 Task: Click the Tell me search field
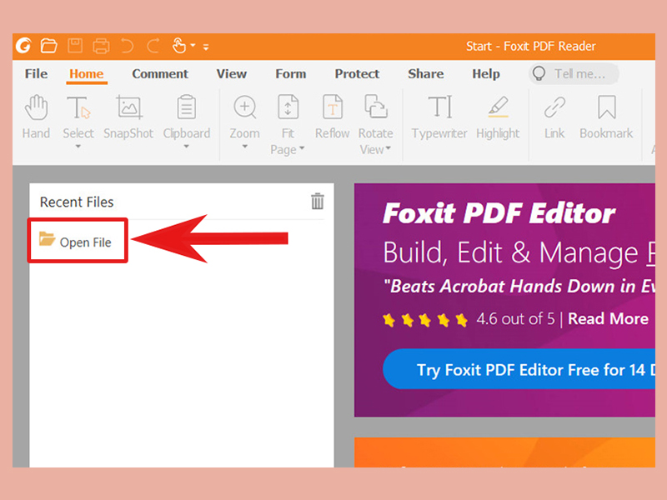(x=574, y=74)
